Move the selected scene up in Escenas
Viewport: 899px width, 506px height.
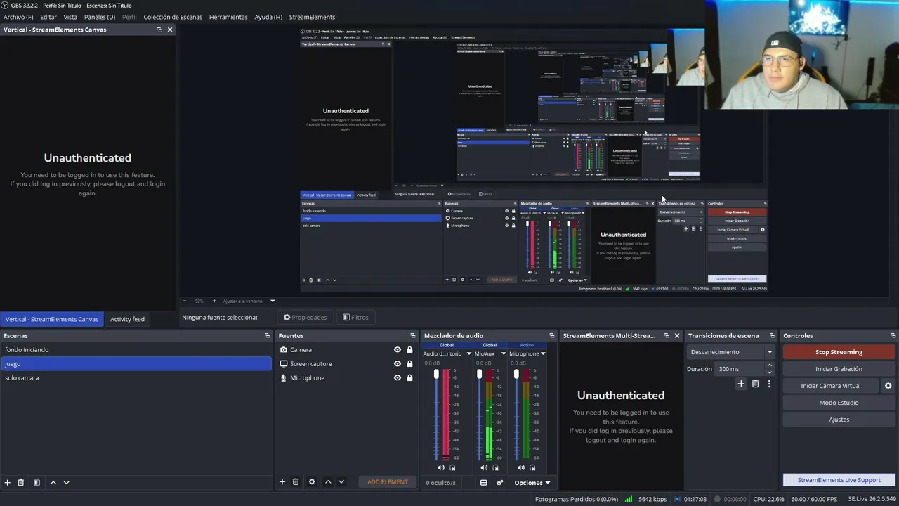click(53, 482)
